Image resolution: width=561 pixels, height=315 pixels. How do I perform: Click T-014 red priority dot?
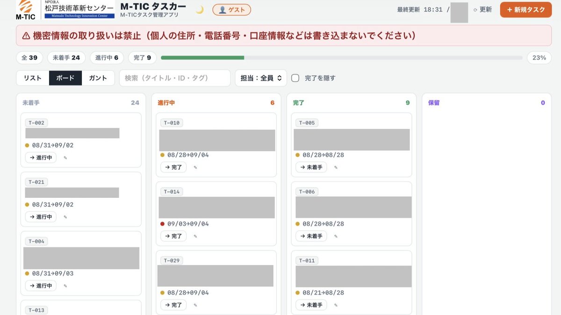click(x=162, y=224)
